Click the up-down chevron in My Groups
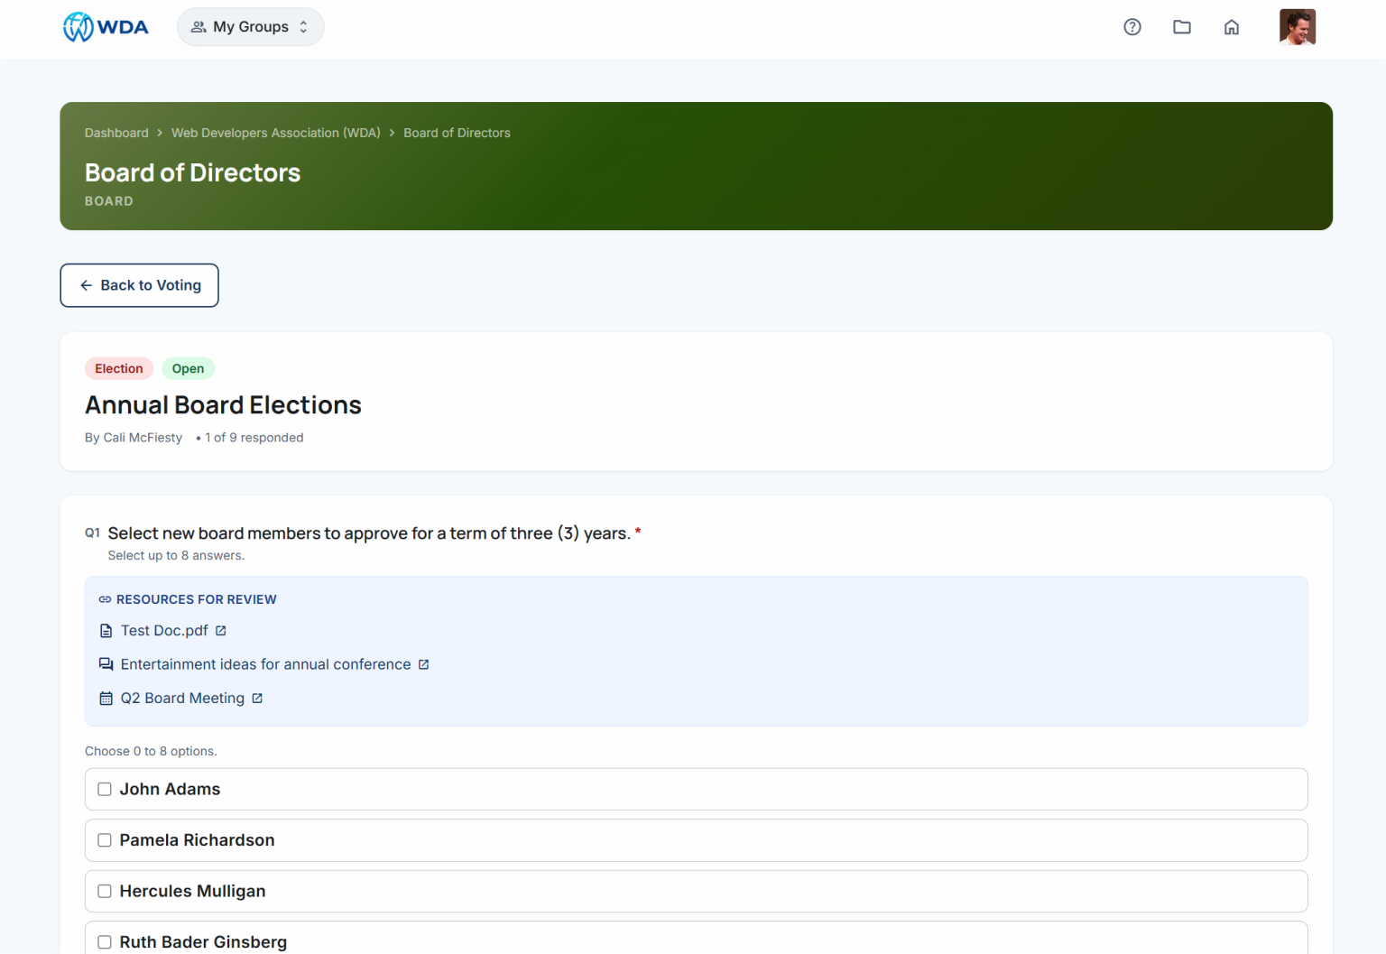Image resolution: width=1386 pixels, height=954 pixels. click(304, 27)
